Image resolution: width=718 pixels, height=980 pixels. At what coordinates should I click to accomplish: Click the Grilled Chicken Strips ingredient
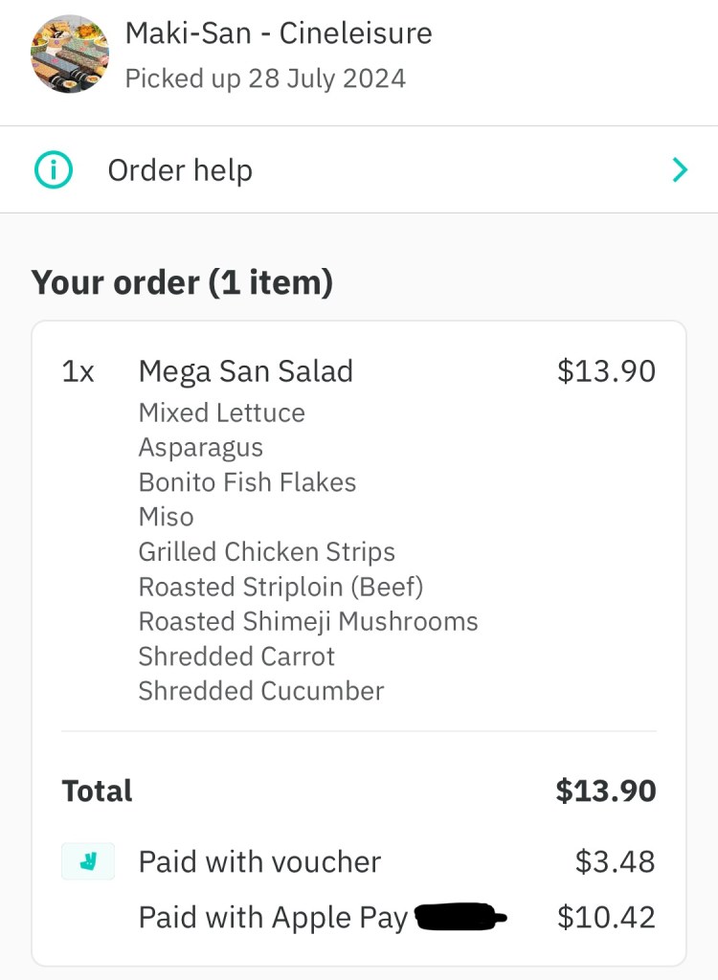266,552
